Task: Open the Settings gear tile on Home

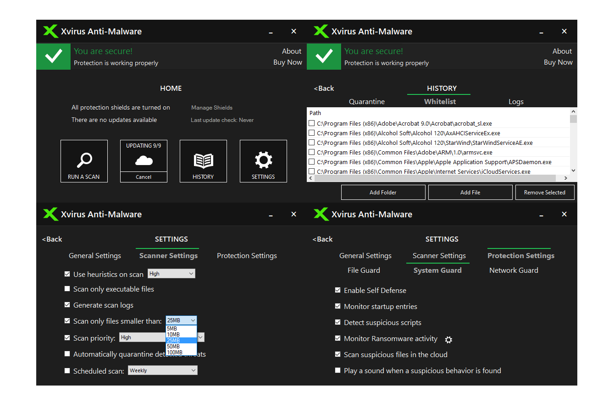Action: point(263,161)
